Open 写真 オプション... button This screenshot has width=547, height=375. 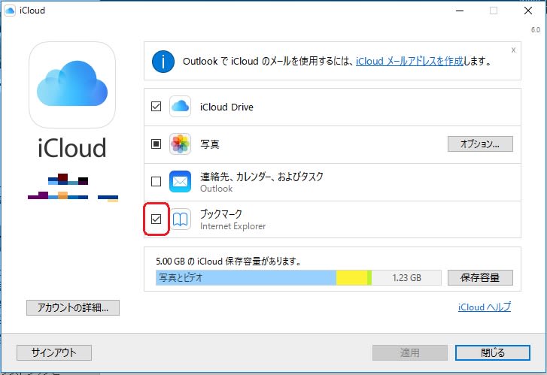(480, 144)
